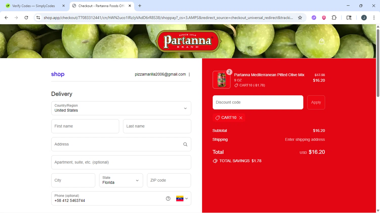Viewport: 380px width, 213px height.
Task: Open the Extensions puzzle menu
Action: (334, 18)
